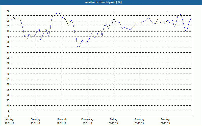Click the y-axis value '60'
Image resolution: width=202 pixels, height=126 pixels.
8,53
